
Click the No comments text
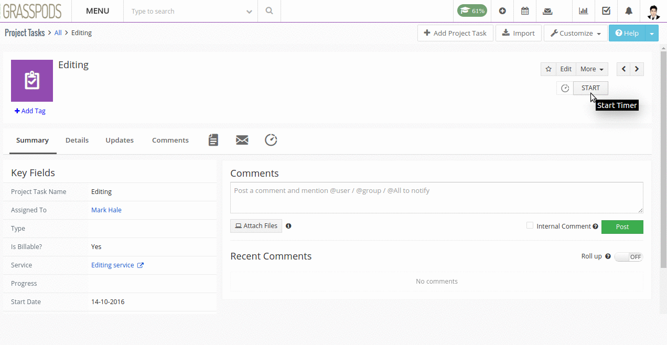click(437, 282)
